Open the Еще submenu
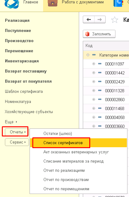The height and width of the screenshot is (197, 129). tap(11, 122)
